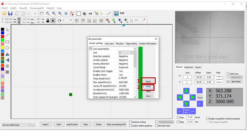Viewport: 247px width, 131px height.
Task: Click the Start processing button
Action: tap(59, 124)
